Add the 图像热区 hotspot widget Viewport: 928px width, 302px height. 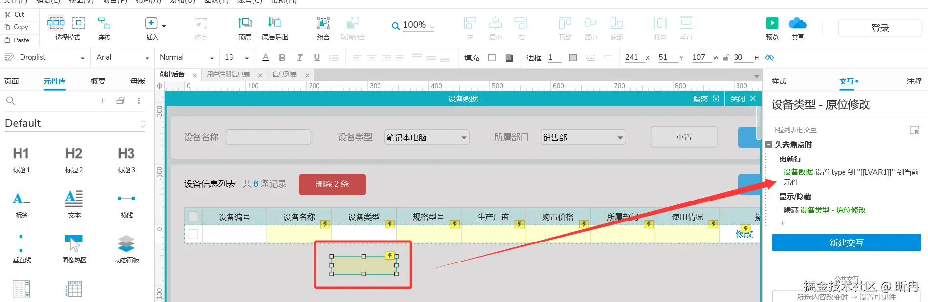74,249
